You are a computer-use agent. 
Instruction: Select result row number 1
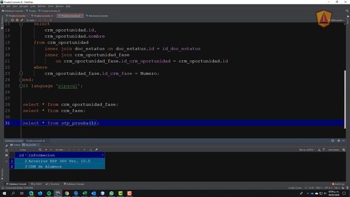pyautogui.click(x=12, y=161)
